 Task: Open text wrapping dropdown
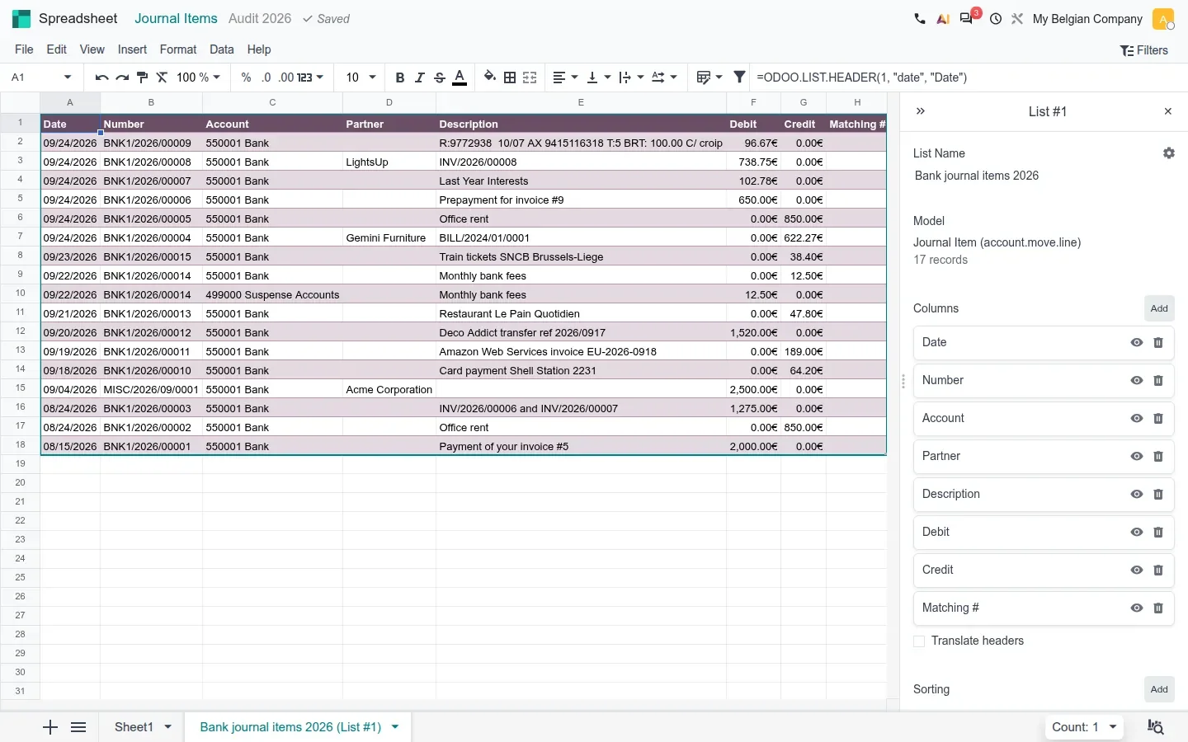631,77
